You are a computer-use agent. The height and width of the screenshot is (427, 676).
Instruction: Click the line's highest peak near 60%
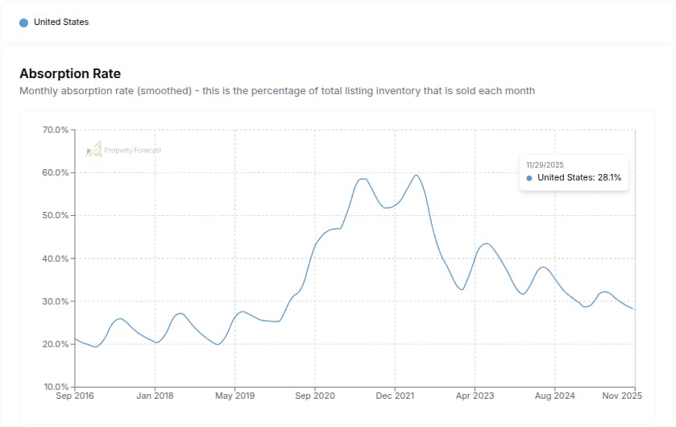tap(416, 175)
